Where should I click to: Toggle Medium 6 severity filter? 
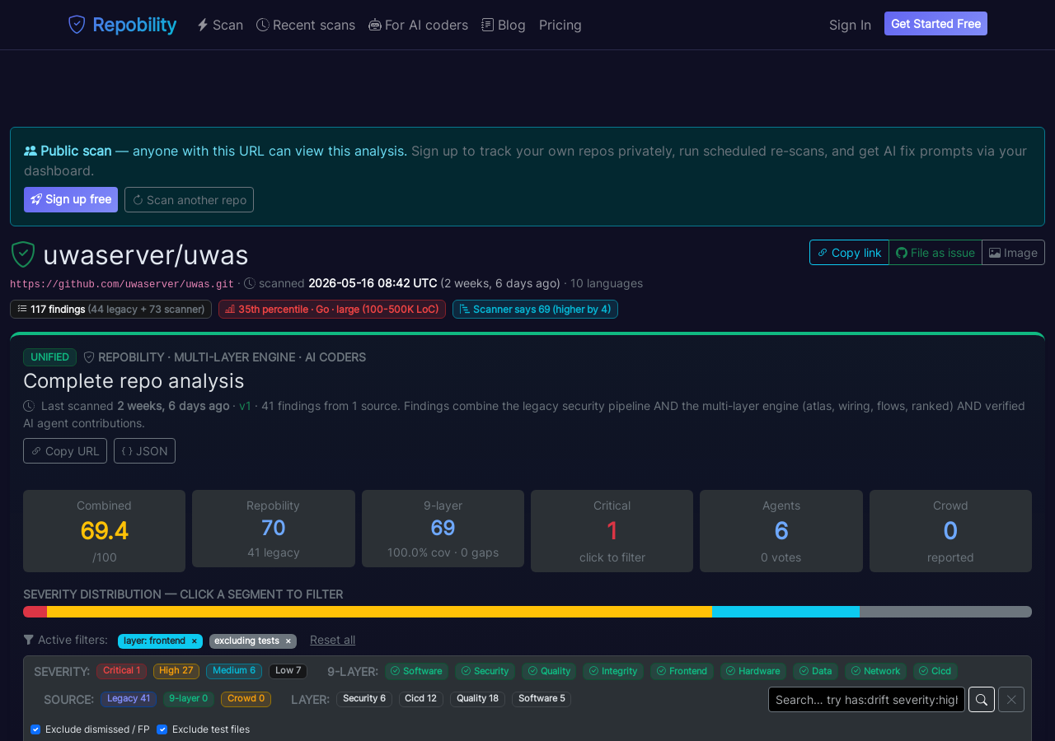click(234, 671)
